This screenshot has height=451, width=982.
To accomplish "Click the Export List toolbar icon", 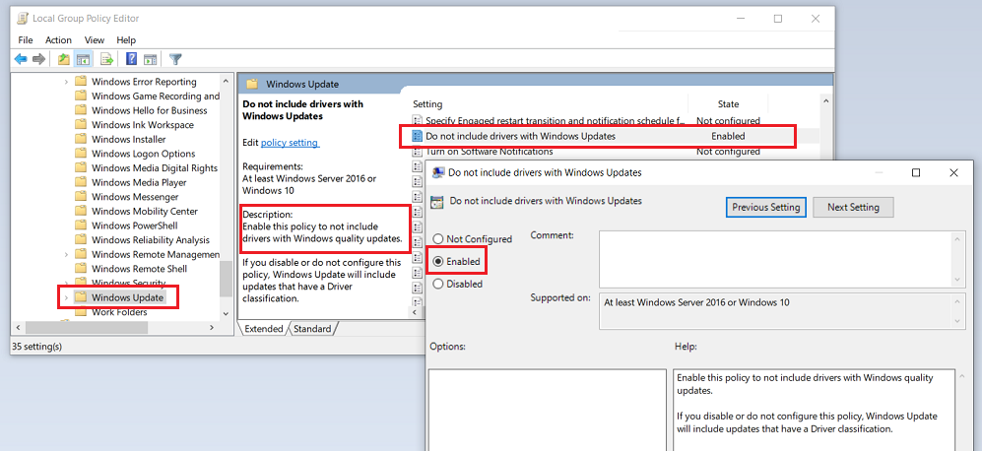I will pyautogui.click(x=106, y=59).
